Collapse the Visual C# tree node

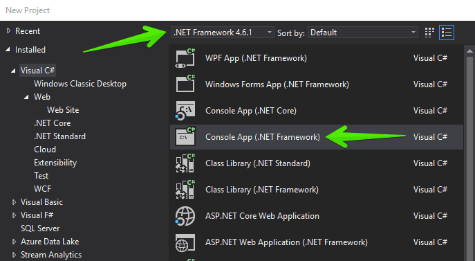(x=13, y=71)
